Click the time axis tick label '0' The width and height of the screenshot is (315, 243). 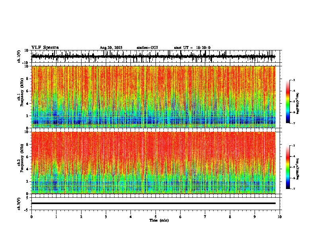tap(31, 217)
